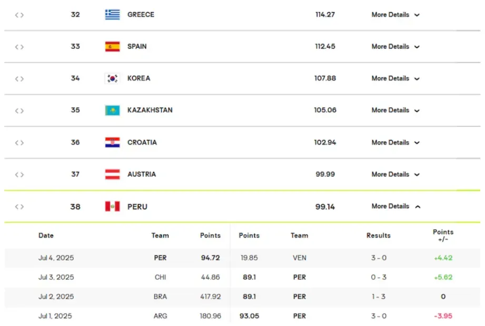Screen dimensions: 485x326
Task: Expand More Details for Spain
Action: [x=395, y=46]
